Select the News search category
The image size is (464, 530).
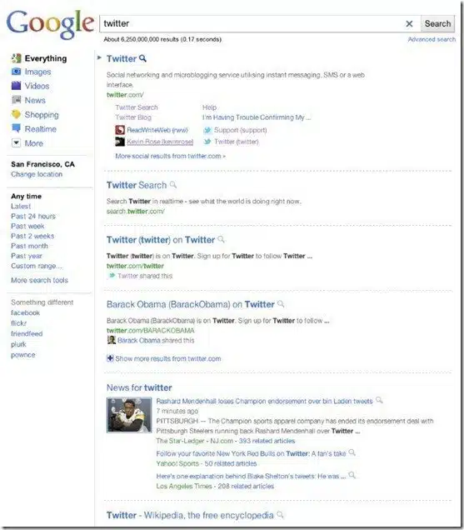[35, 100]
